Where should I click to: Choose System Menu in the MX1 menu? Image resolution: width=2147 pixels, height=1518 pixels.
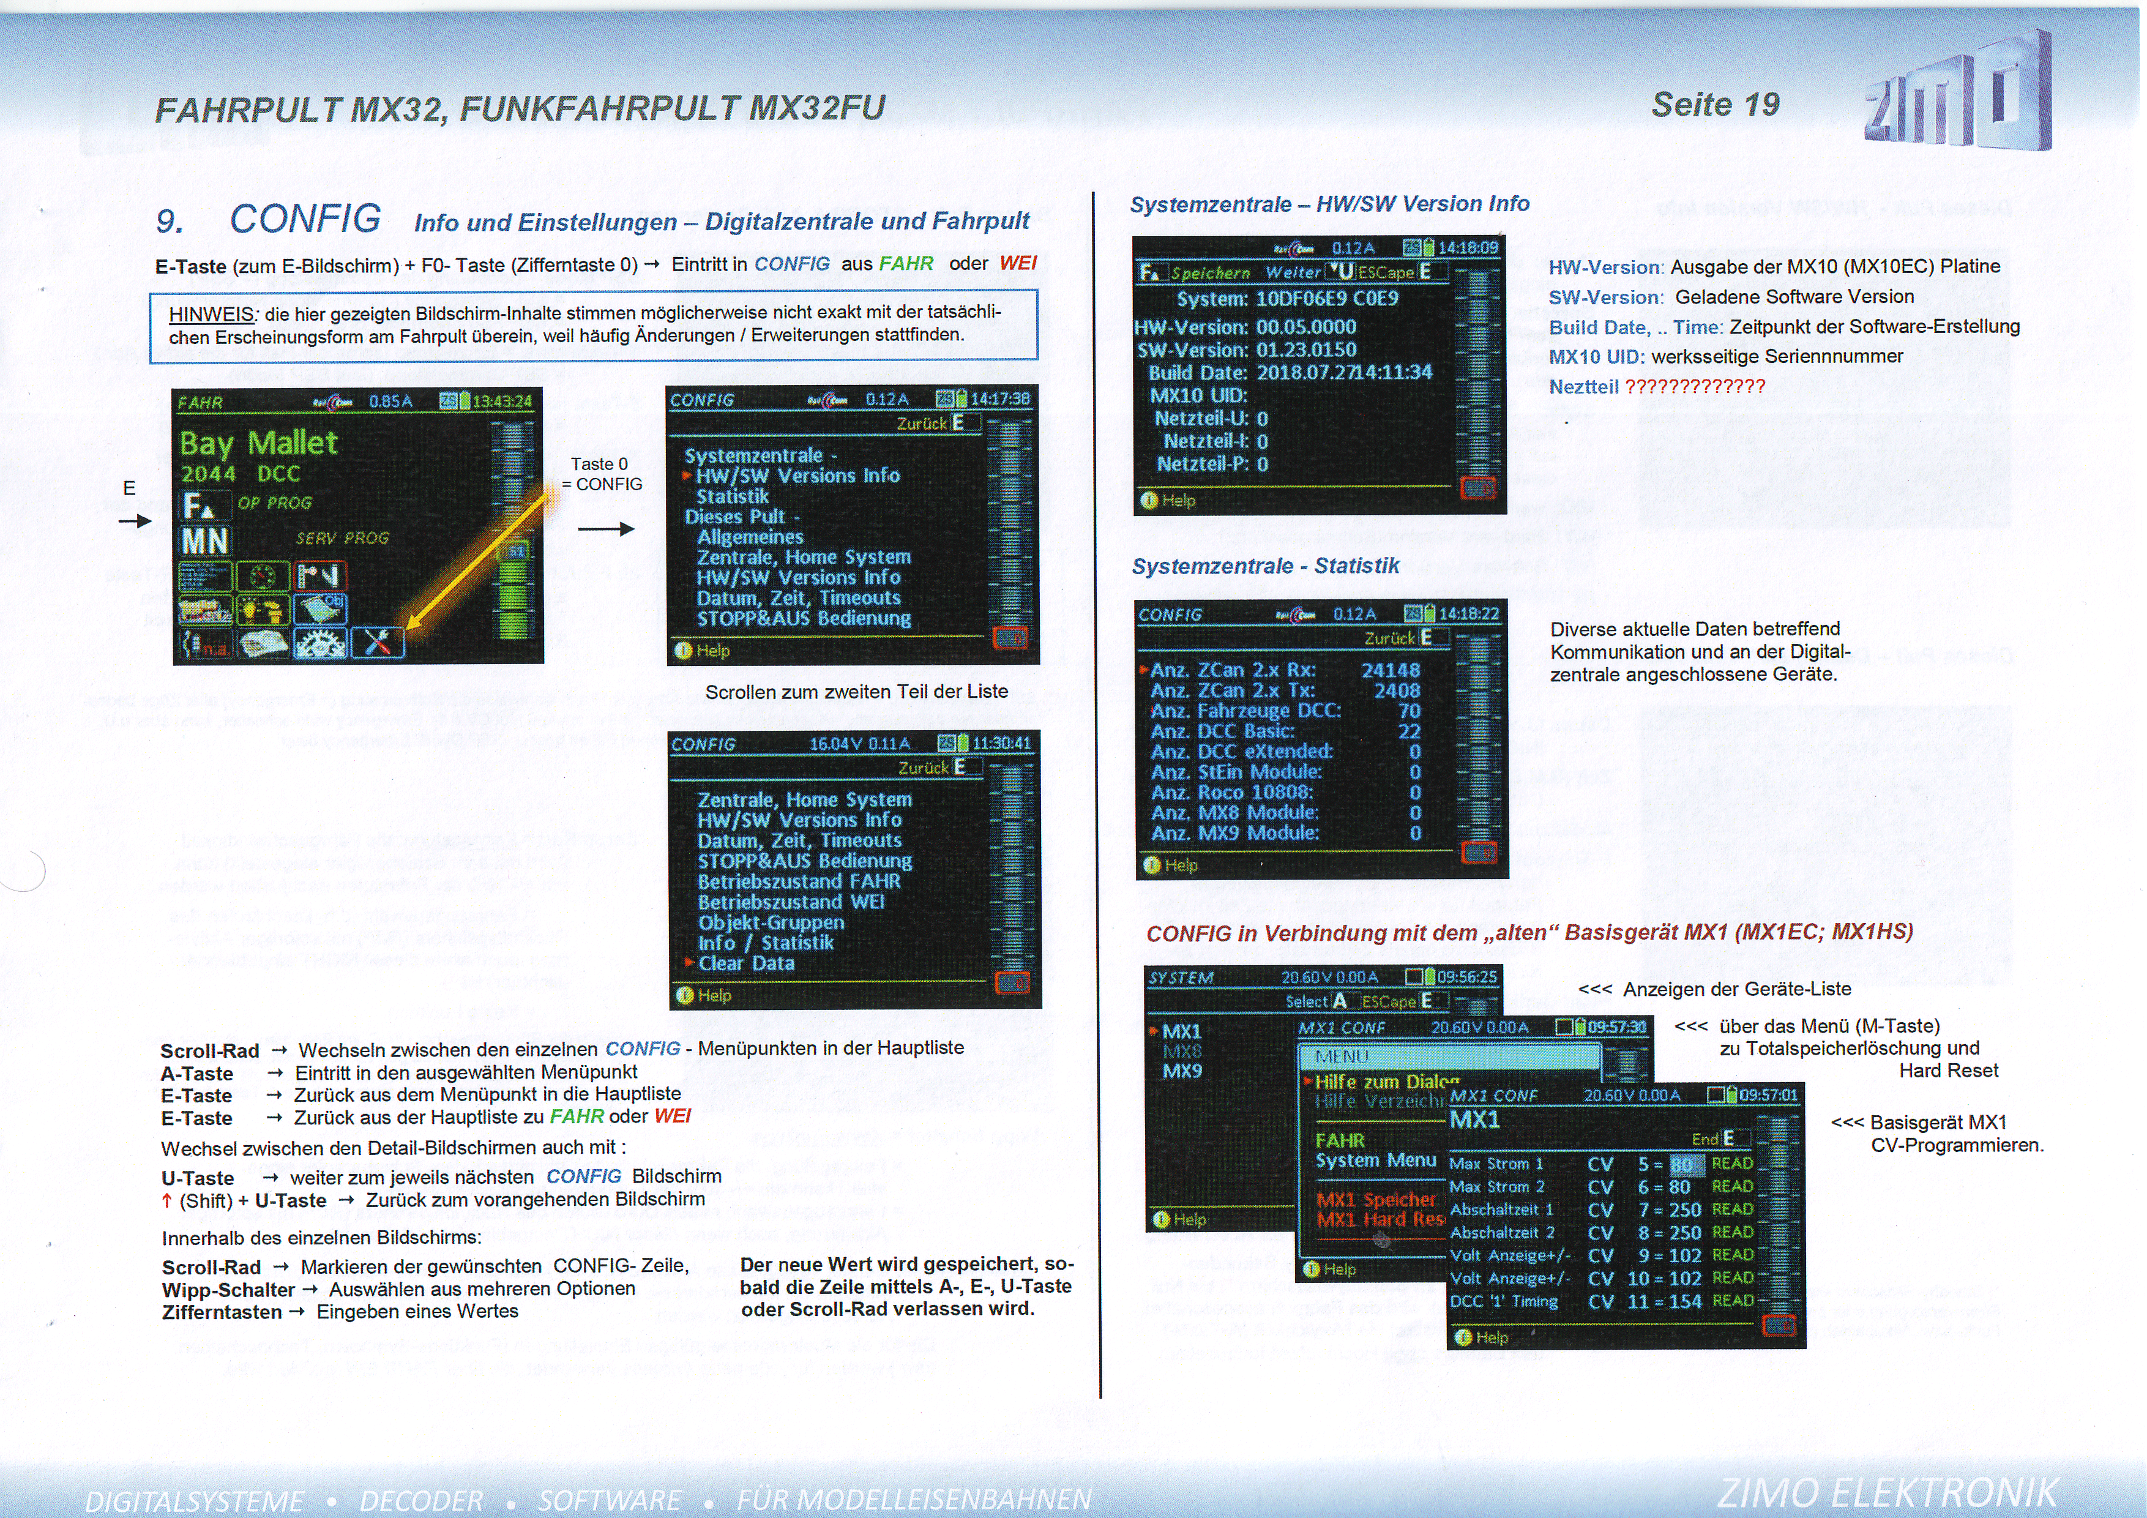tap(1376, 1161)
